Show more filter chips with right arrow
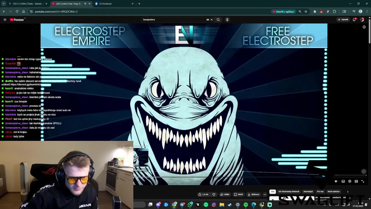The height and width of the screenshot is (209, 371). [x=348, y=192]
